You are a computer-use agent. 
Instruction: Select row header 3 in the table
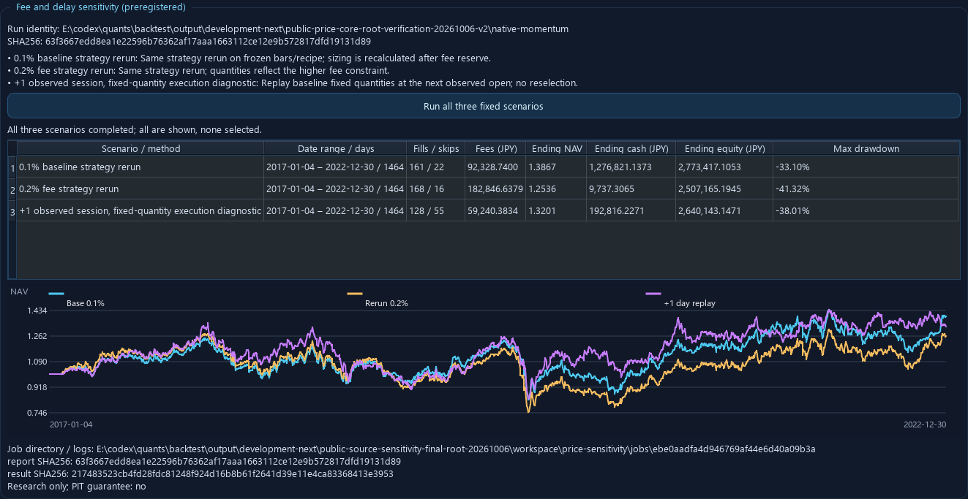[x=12, y=211]
